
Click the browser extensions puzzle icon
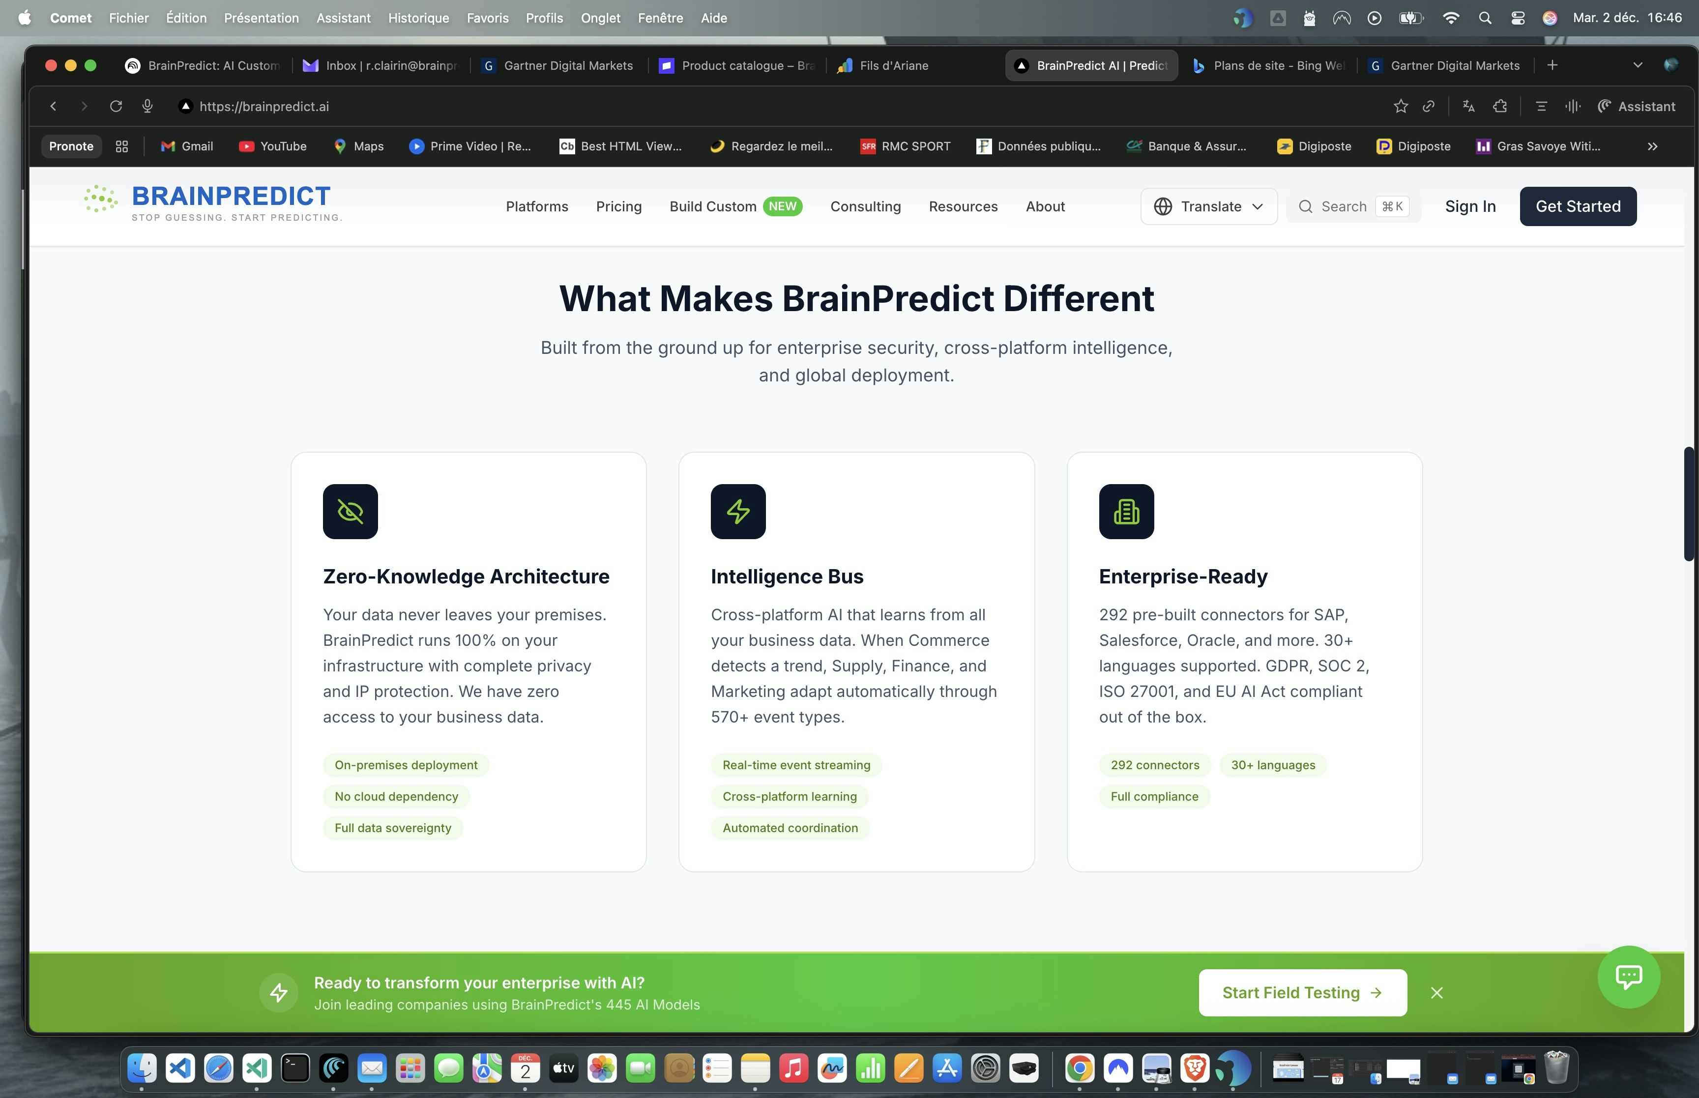[1500, 106]
